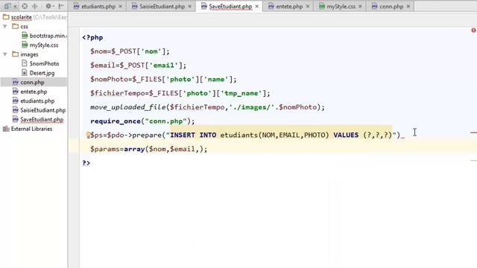Image resolution: width=477 pixels, height=268 pixels.
Task: Select the images folder in project tree
Action: tap(29, 54)
